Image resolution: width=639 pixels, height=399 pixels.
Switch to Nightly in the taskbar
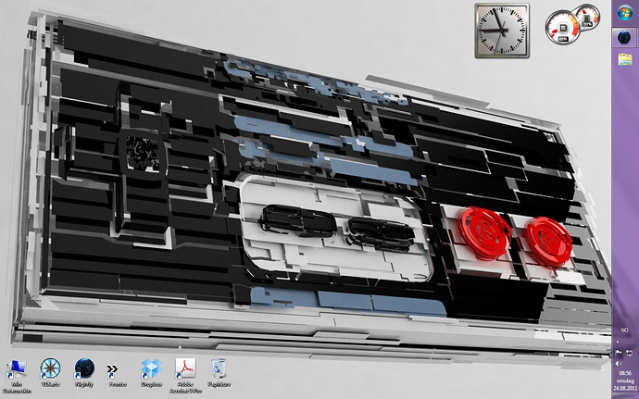[625, 38]
